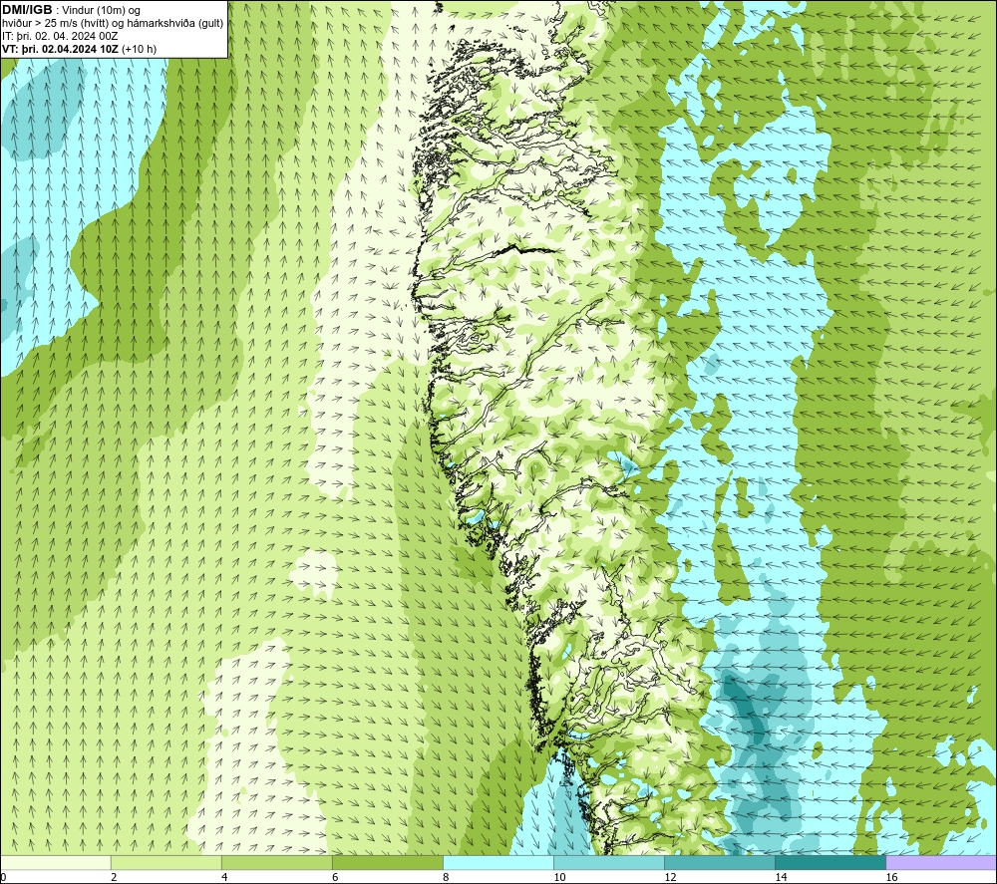Select the 12–14 m/s teal swatch
This screenshot has width=997, height=884.
(x=719, y=862)
